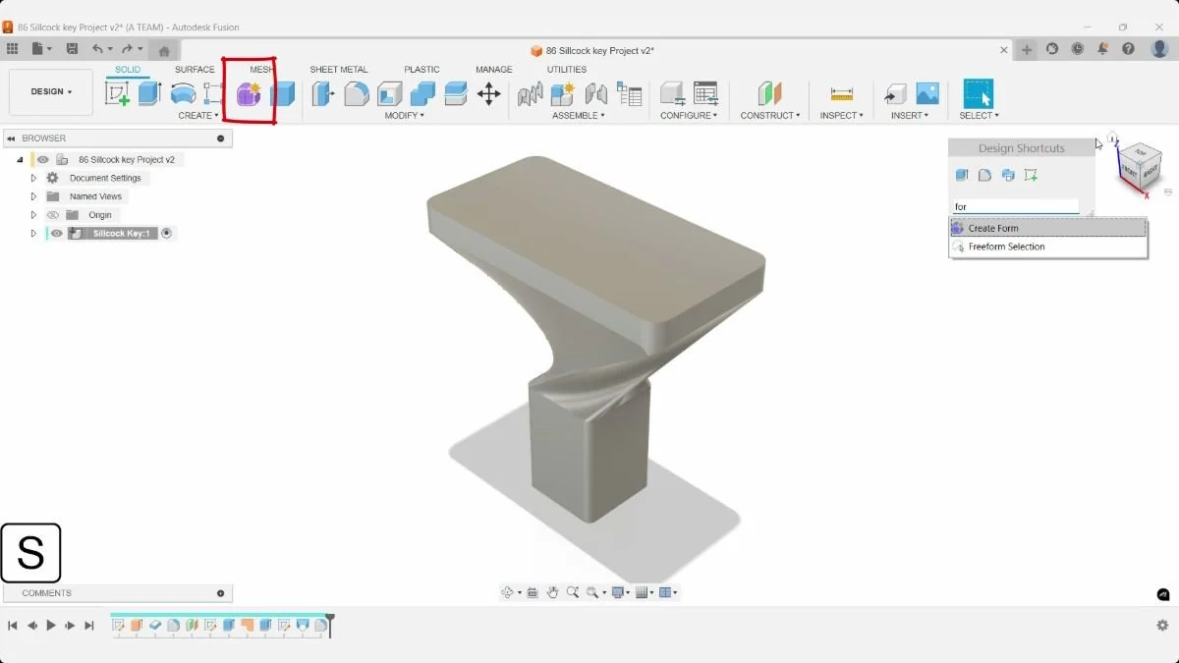Select the Extrude tool in Create group

click(x=149, y=93)
